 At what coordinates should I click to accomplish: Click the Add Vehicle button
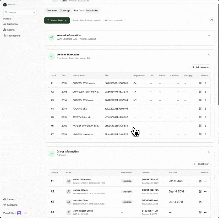click(200, 67)
